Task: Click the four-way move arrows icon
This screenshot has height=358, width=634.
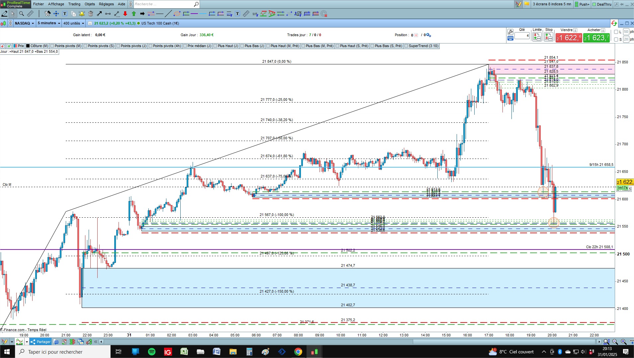Action: (56, 14)
